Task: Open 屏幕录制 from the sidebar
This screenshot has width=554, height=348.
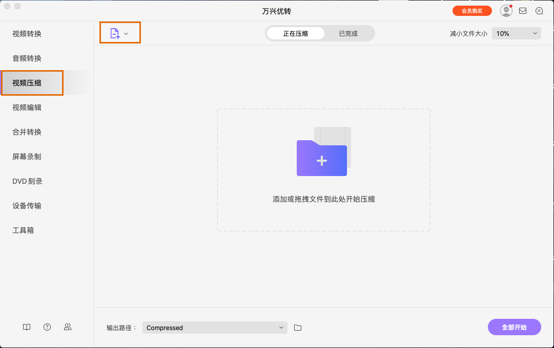Action: 26,156
